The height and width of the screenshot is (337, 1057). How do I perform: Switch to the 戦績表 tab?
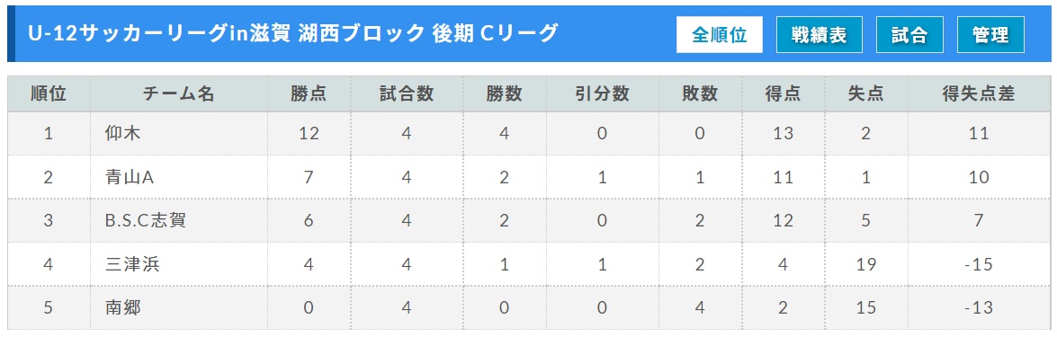pyautogui.click(x=819, y=34)
